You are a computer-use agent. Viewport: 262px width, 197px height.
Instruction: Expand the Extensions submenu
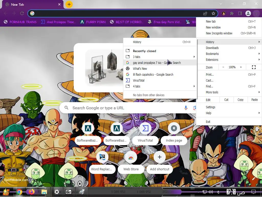coord(229,60)
